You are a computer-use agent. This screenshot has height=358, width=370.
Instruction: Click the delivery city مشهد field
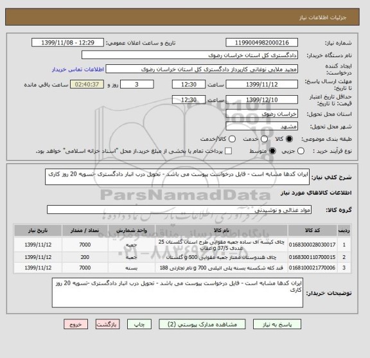click(x=261, y=126)
